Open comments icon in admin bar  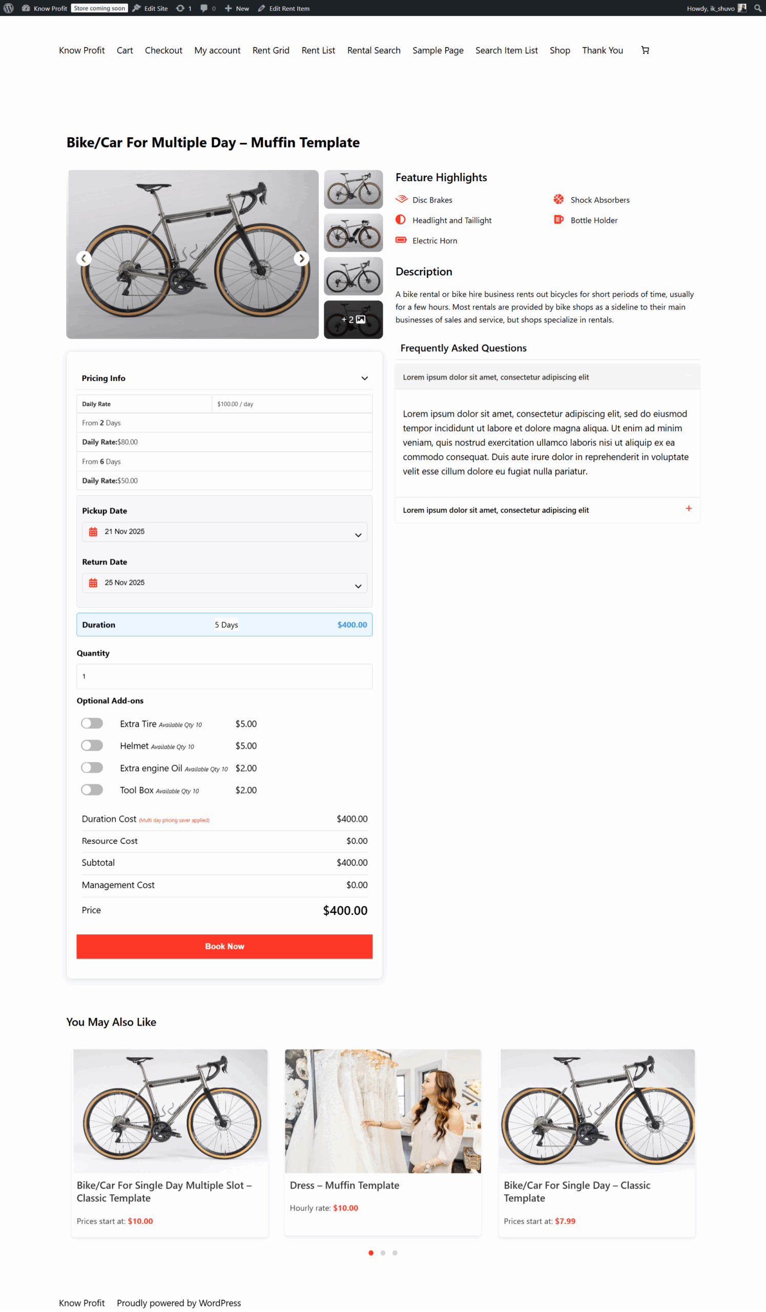point(204,8)
